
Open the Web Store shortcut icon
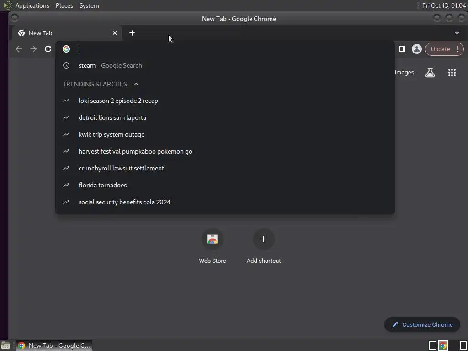point(213,239)
